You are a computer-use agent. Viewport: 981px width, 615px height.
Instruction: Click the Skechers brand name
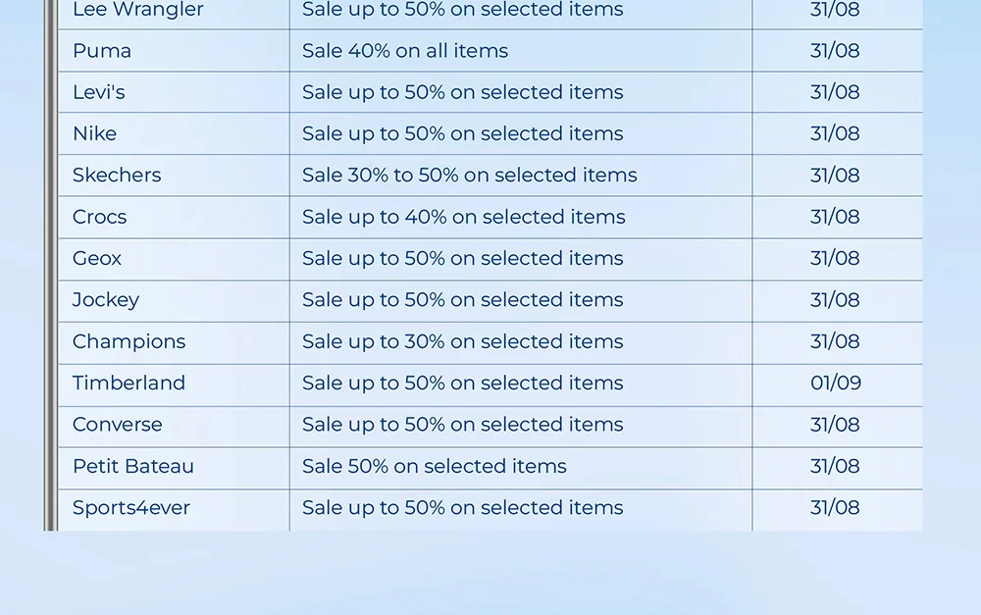[x=117, y=176]
